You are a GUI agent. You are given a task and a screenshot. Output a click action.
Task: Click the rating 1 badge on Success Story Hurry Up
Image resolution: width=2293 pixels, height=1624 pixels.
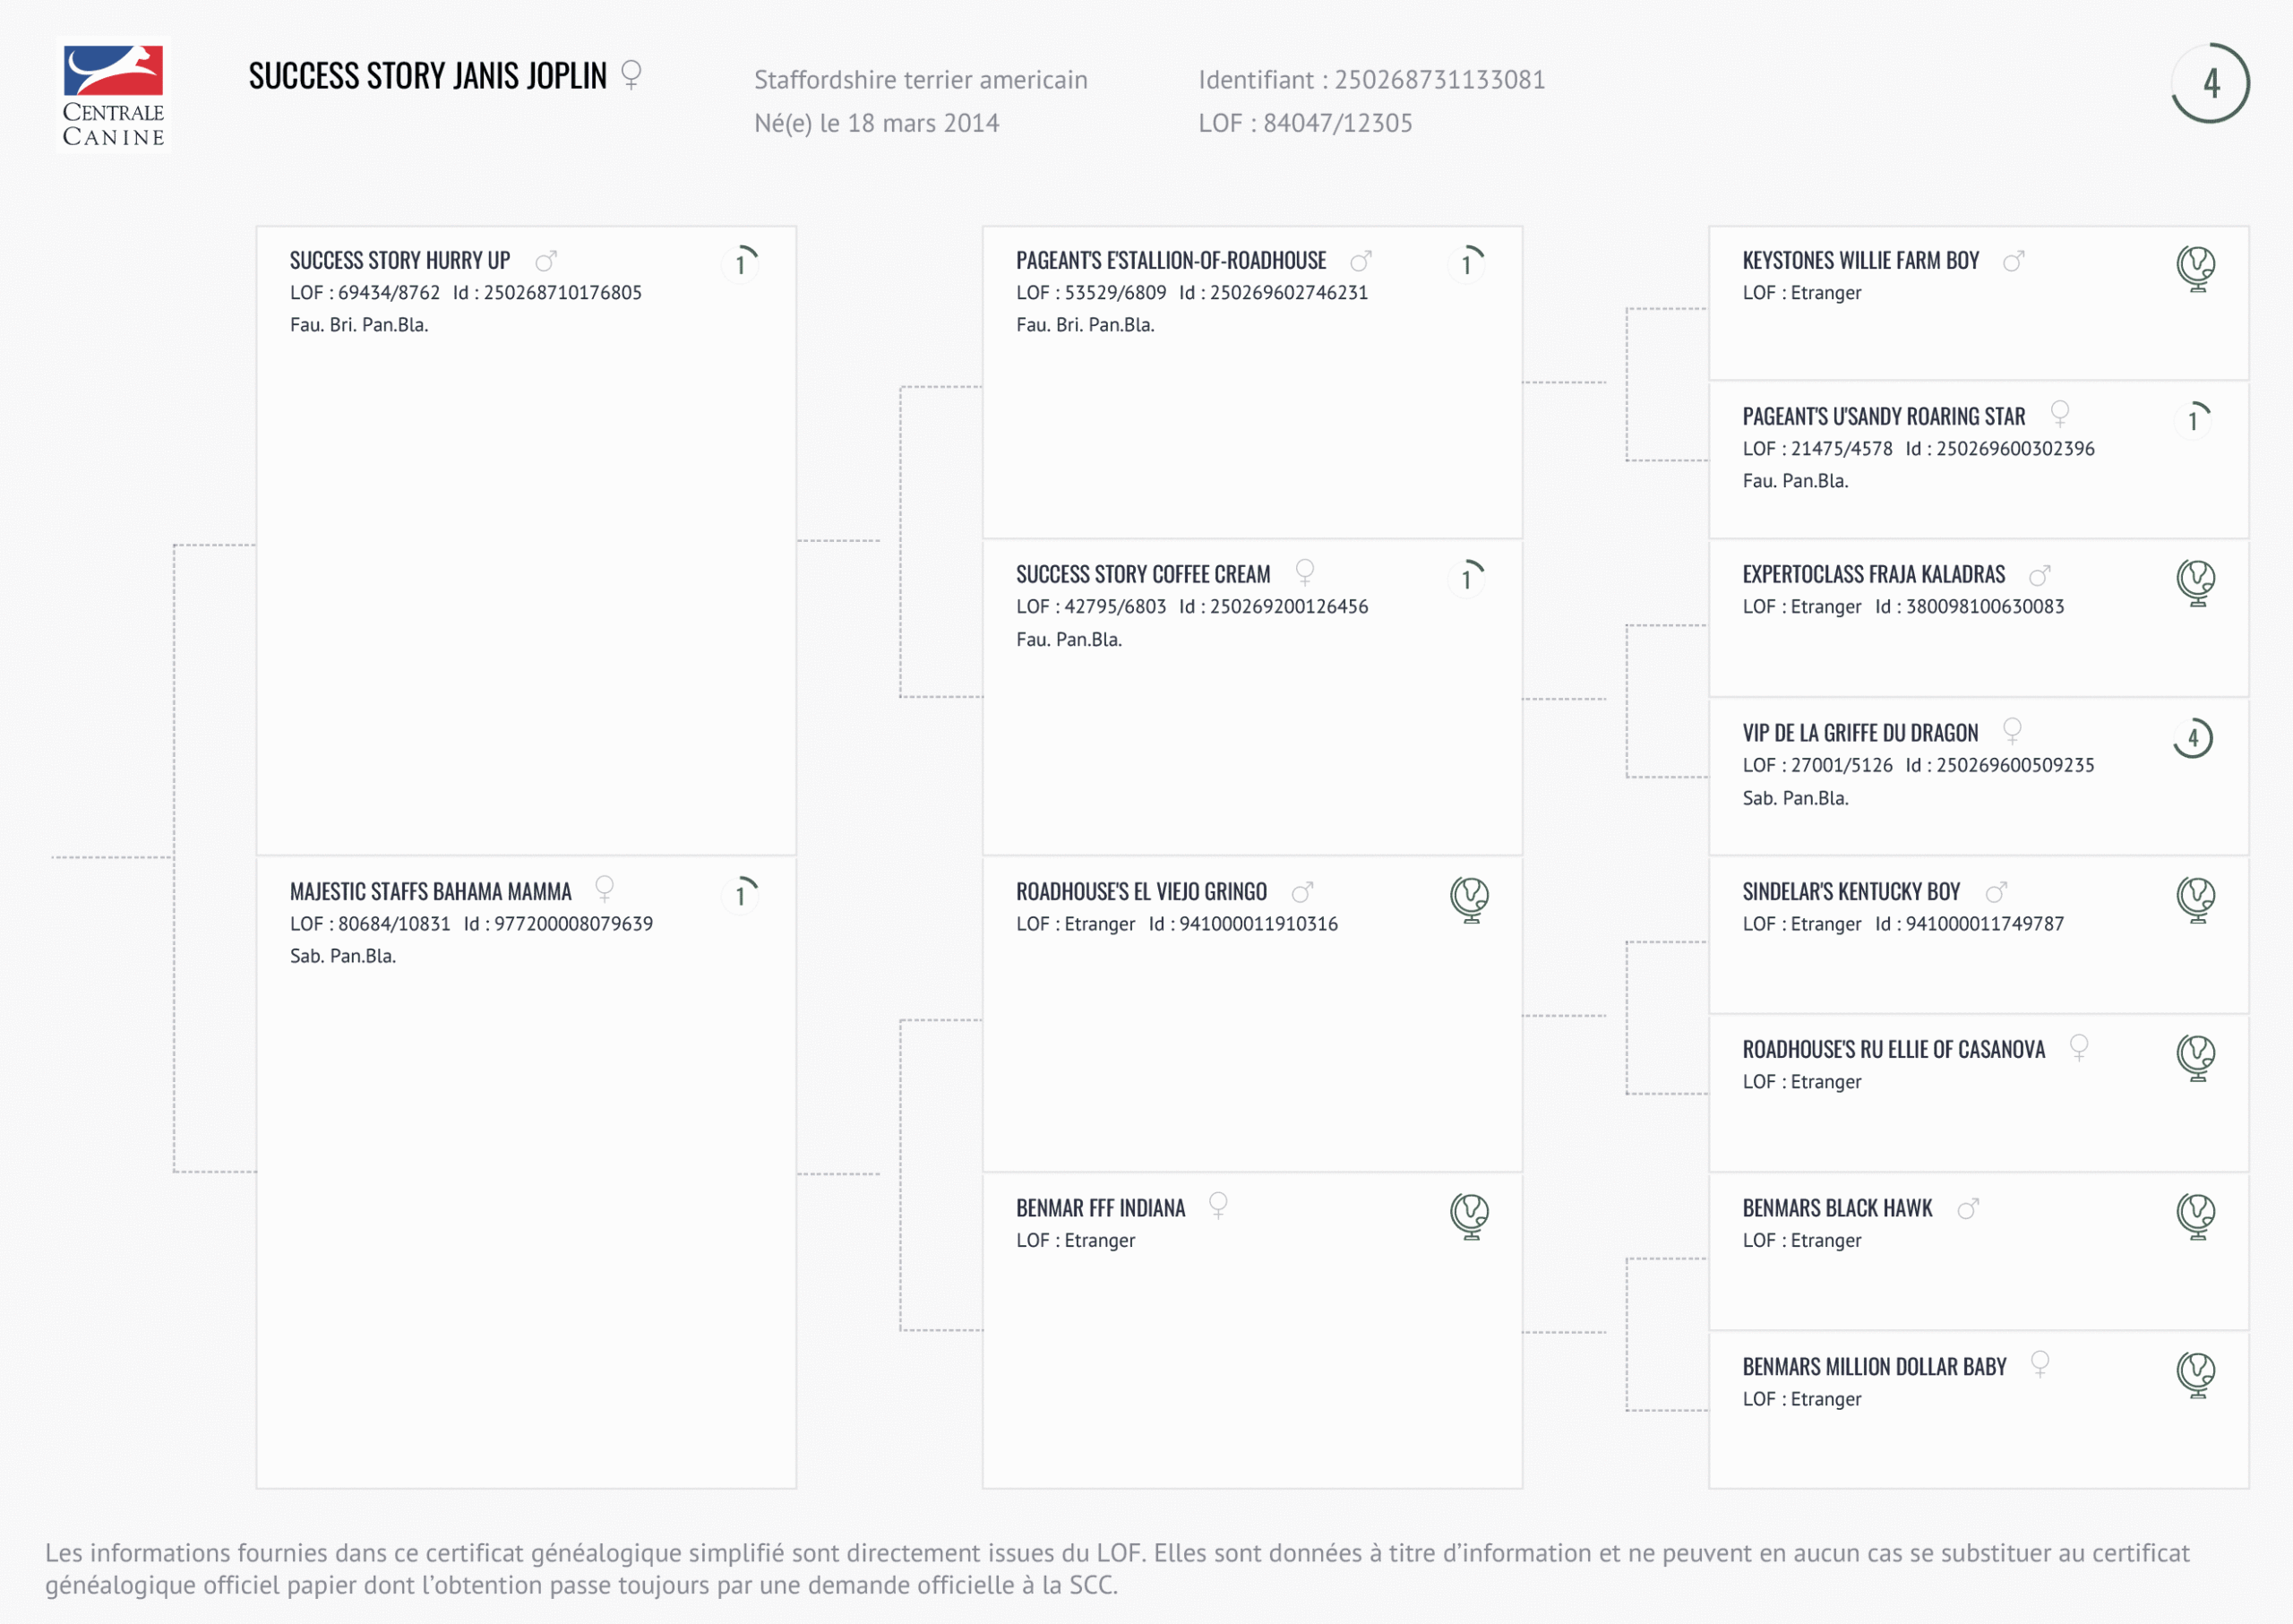click(741, 264)
